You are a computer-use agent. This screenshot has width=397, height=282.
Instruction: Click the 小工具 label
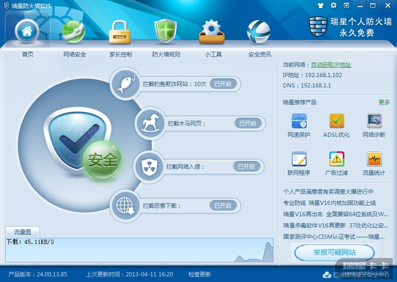point(213,54)
